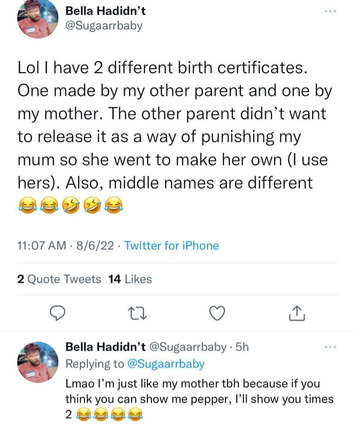The height and width of the screenshot is (424, 355).
Task: Click the @Sugaarrbaby handle under header name
Action: point(104,26)
